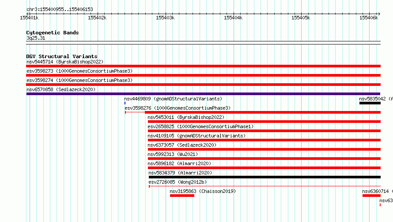This screenshot has width=393, height=222.
Task: Open esv3598276 (1000GenomesConsortiumPhase3) label
Action: 178,108
